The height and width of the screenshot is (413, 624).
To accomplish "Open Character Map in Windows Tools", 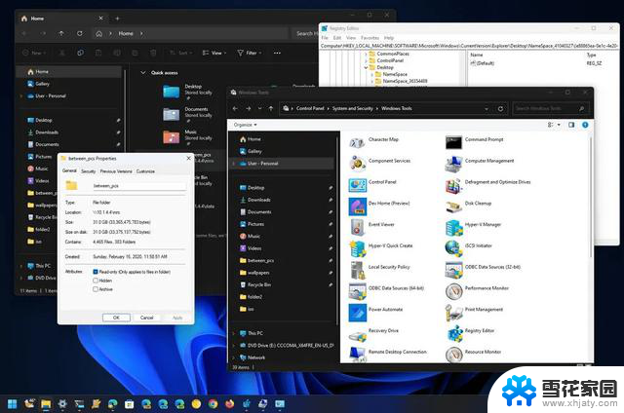I will [373, 141].
